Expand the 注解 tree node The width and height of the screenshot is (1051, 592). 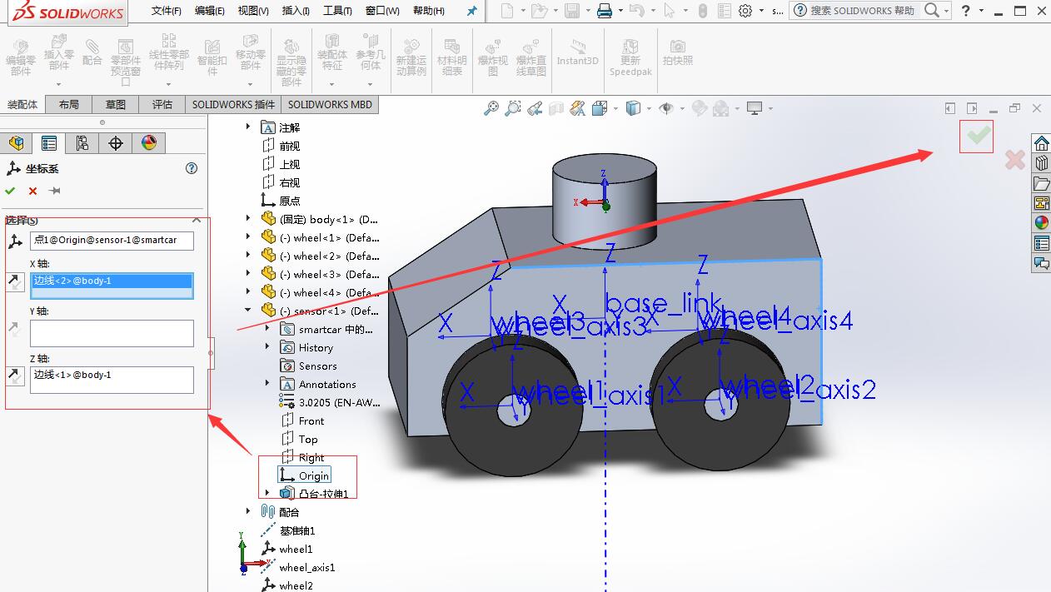tap(248, 127)
